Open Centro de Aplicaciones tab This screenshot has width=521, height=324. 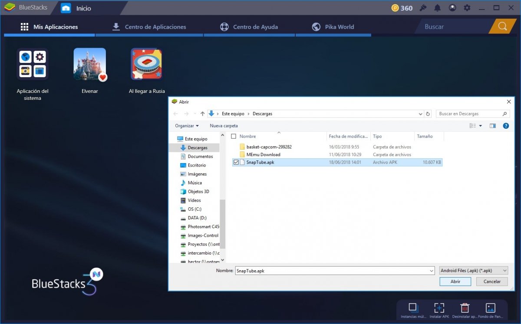click(x=149, y=27)
